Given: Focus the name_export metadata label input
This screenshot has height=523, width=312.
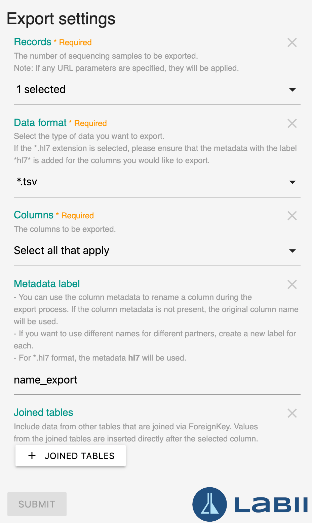Looking at the screenshot, I should 157,380.
